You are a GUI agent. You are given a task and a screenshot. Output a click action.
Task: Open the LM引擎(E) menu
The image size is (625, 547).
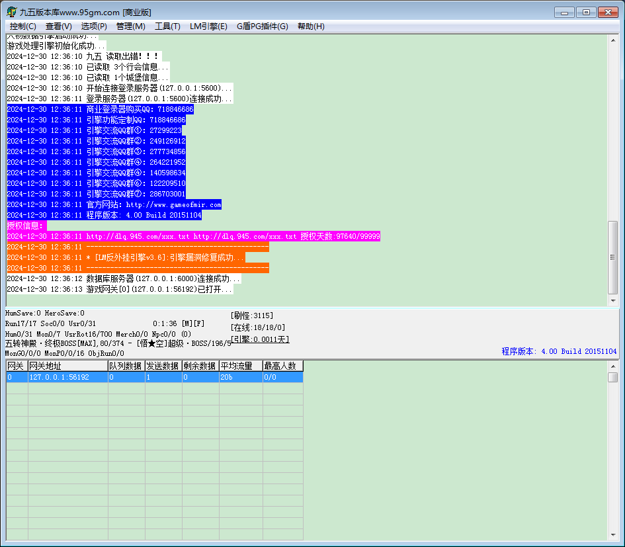208,26
